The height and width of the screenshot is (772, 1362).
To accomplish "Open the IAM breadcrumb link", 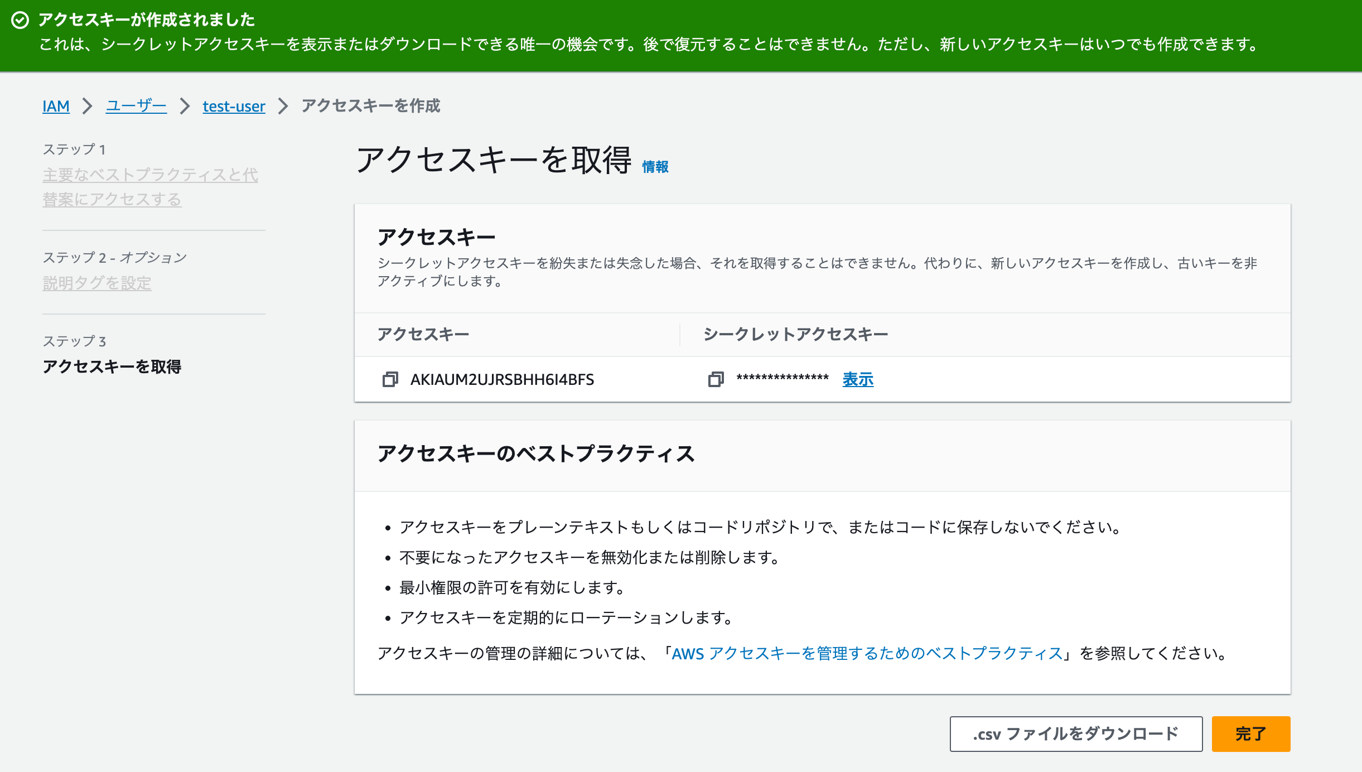I will coord(56,106).
